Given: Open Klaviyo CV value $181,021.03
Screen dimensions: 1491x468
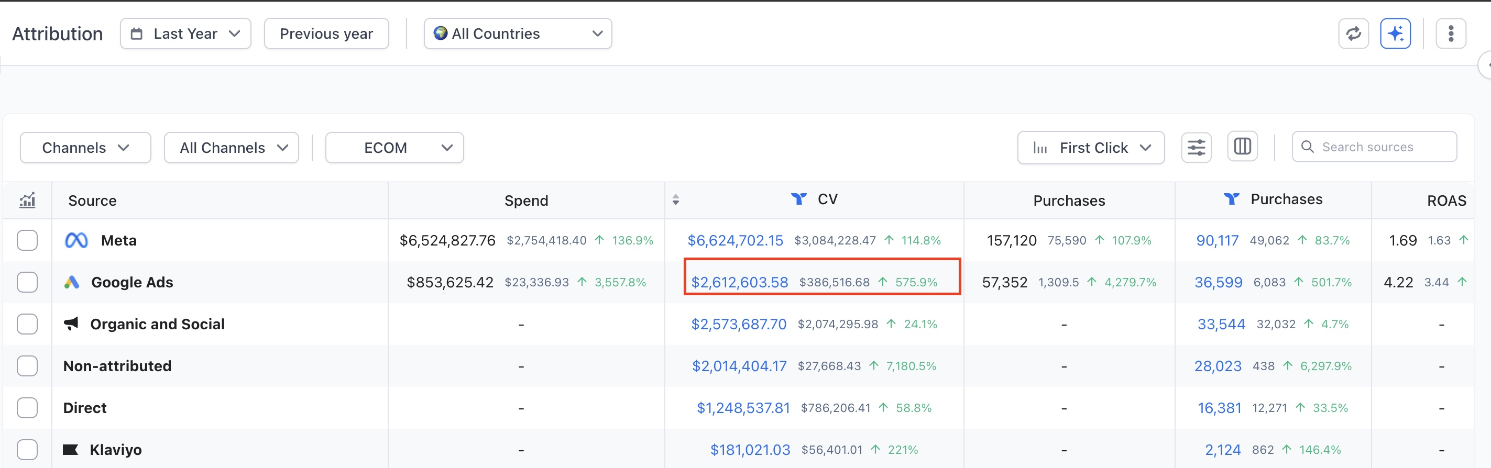Looking at the screenshot, I should tap(750, 450).
